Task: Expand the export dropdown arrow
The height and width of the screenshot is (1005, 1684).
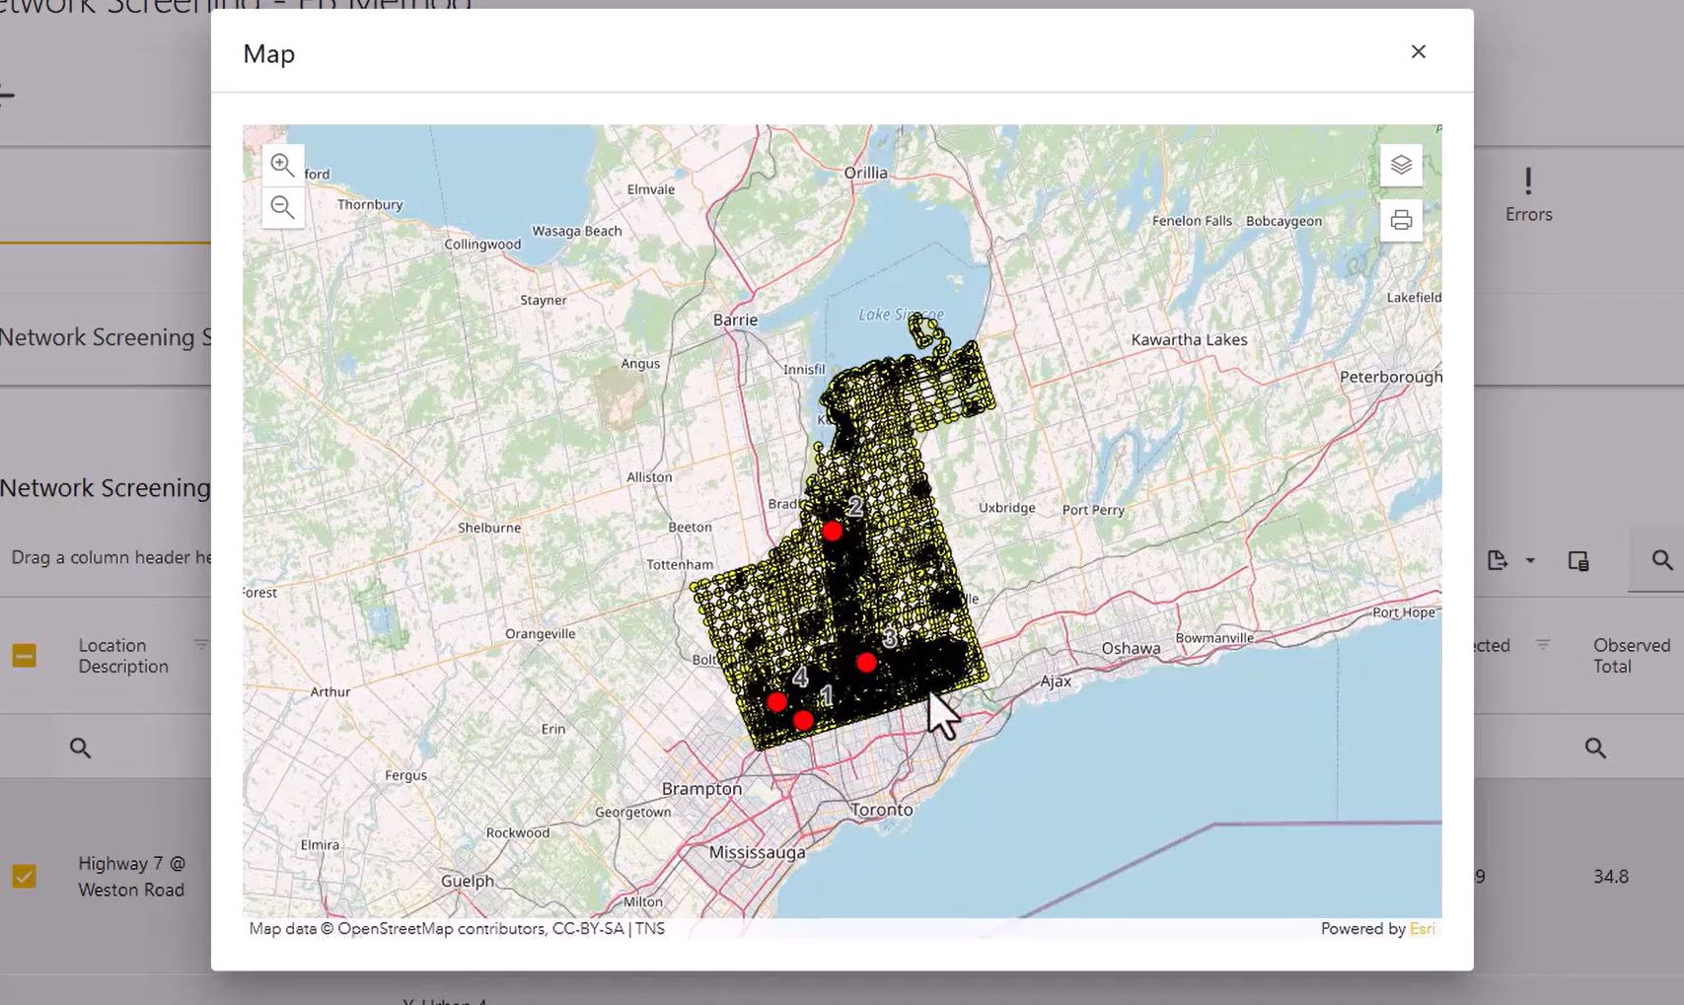Action: click(1530, 560)
